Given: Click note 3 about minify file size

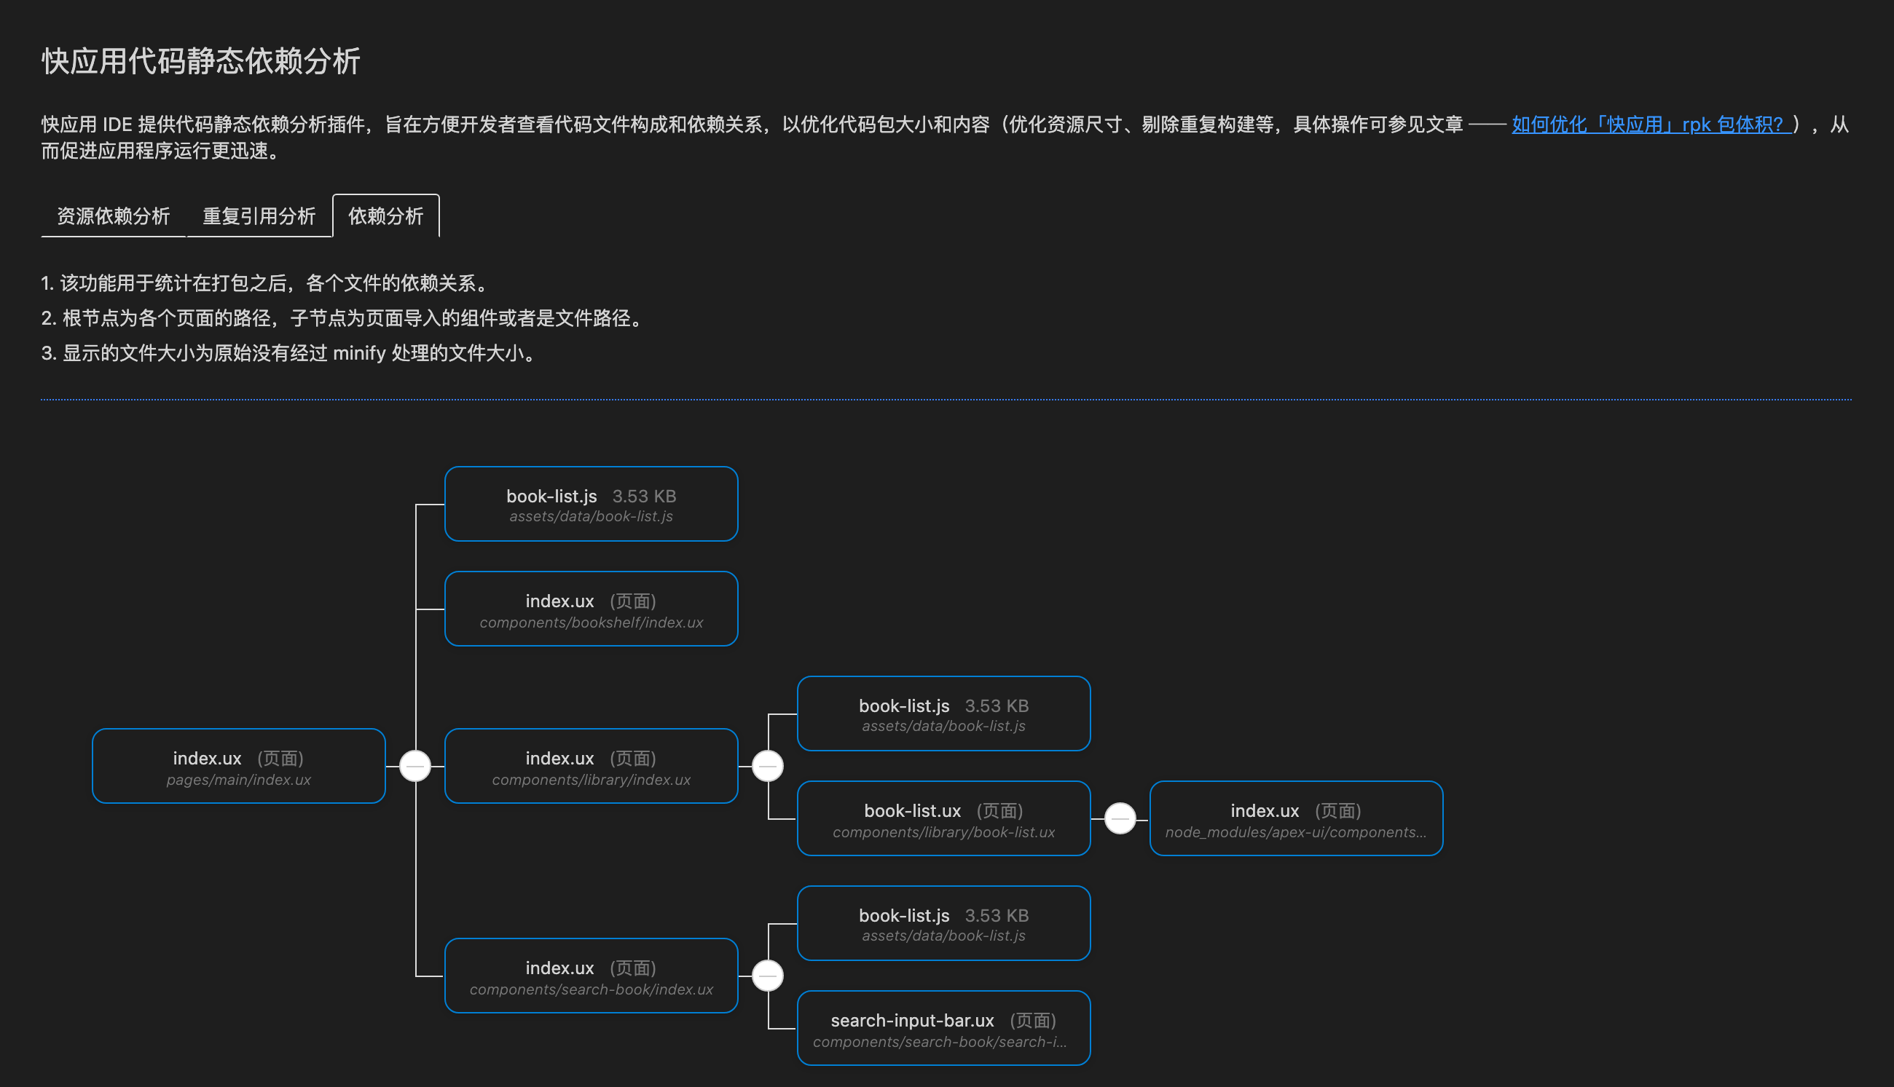Looking at the screenshot, I should (x=291, y=353).
